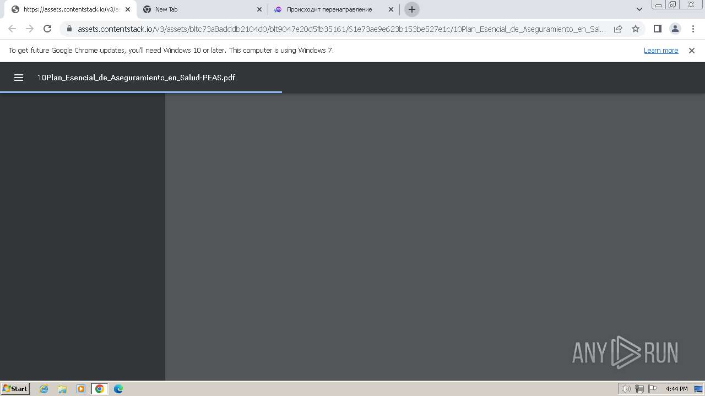Minimize the Chrome window
This screenshot has height=396, width=705.
coord(658,5)
